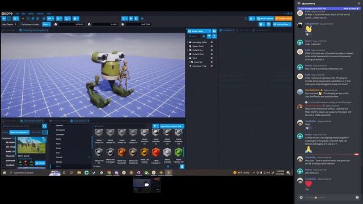Open the Ultra performance limits dropdown
This screenshot has width=363, height=204.
click(x=47, y=24)
